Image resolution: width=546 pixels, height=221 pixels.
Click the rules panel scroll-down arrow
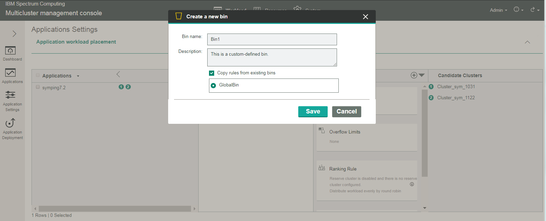[425, 208]
